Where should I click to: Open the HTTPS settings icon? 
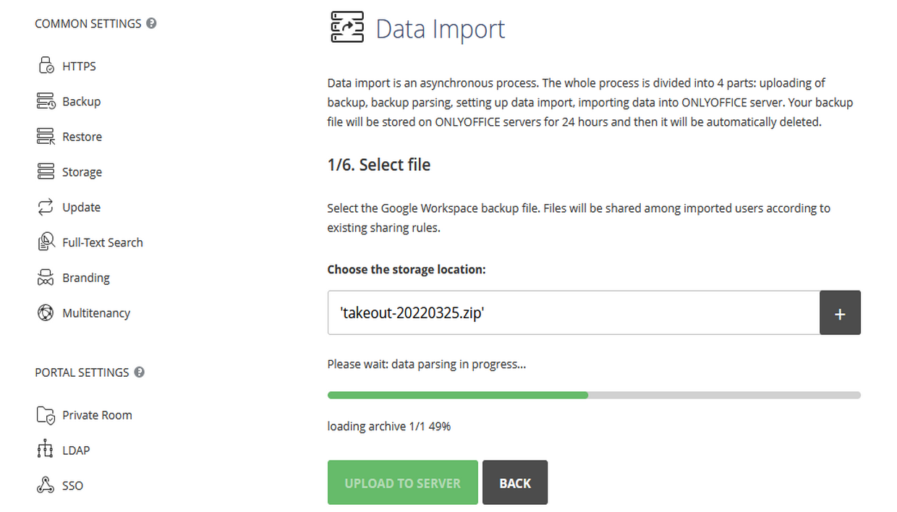[45, 65]
